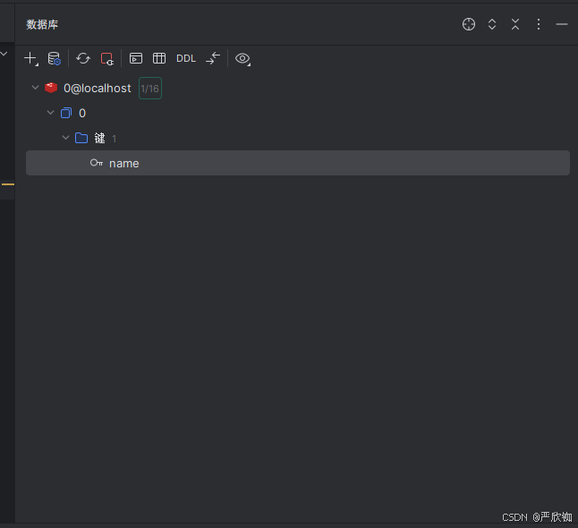The image size is (578, 528).
Task: Click the blue database icon beside 0
Action: click(66, 113)
